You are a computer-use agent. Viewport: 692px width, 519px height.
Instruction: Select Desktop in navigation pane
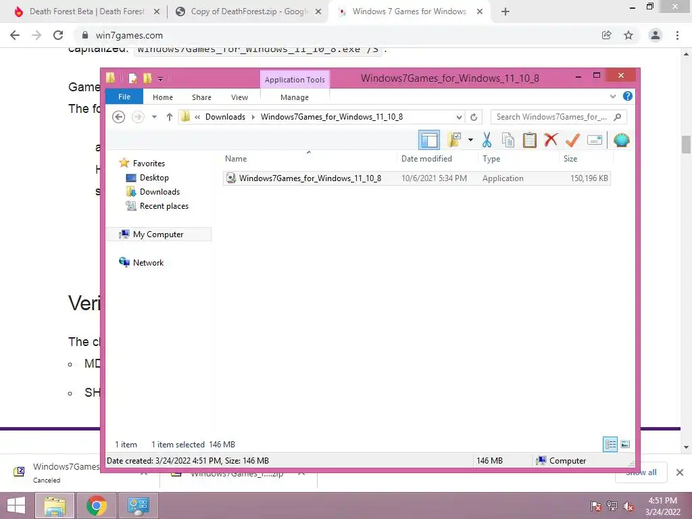pyautogui.click(x=154, y=178)
